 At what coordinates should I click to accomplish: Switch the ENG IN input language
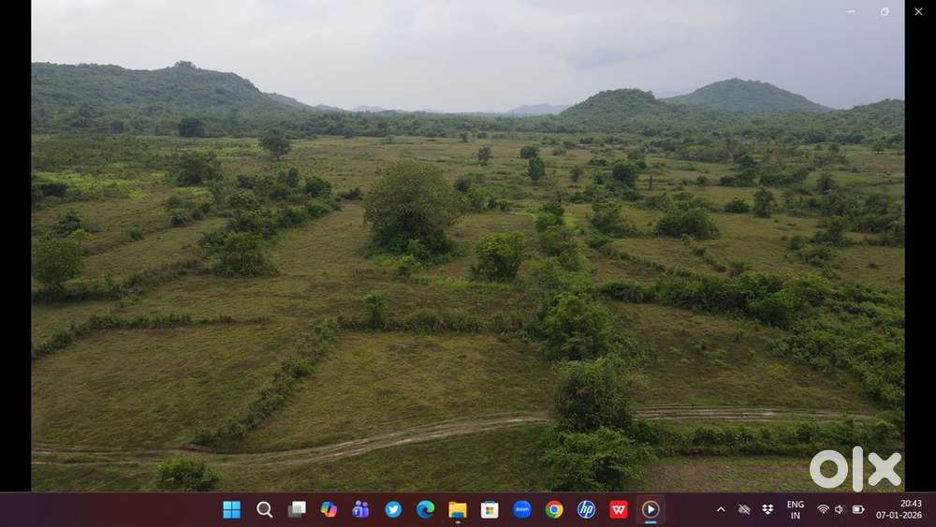tap(795, 509)
